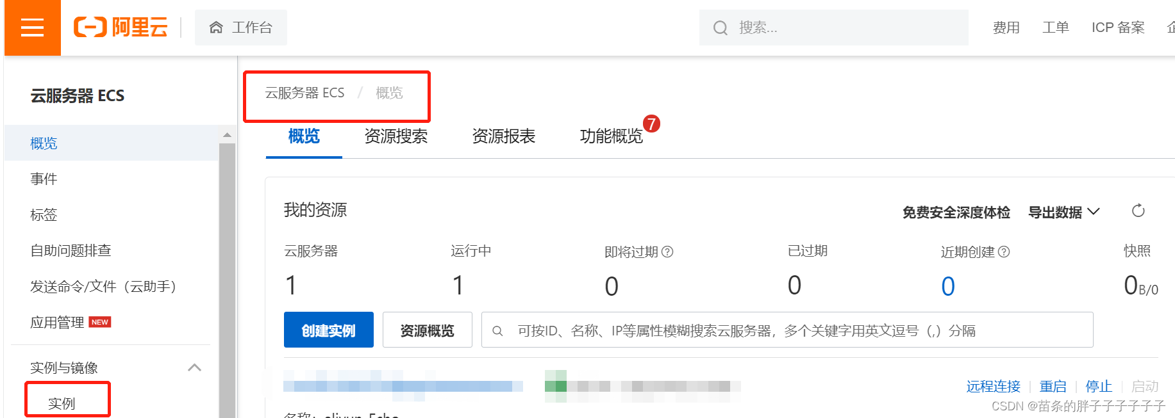Image resolution: width=1175 pixels, height=418 pixels.
Task: Click the home icon beside 工作台
Action: tap(216, 28)
